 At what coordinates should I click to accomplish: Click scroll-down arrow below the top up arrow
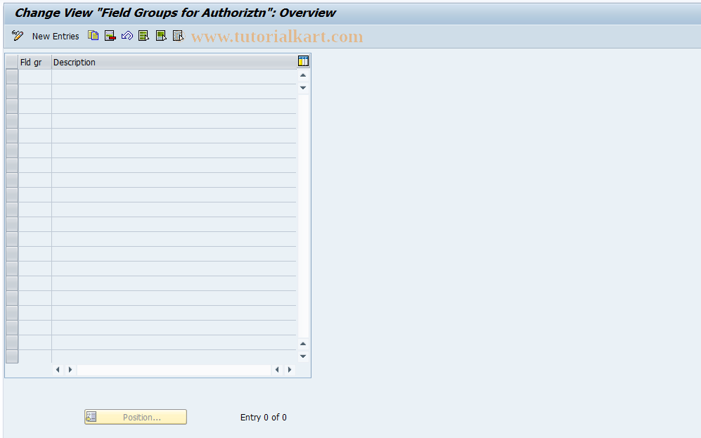(303, 88)
